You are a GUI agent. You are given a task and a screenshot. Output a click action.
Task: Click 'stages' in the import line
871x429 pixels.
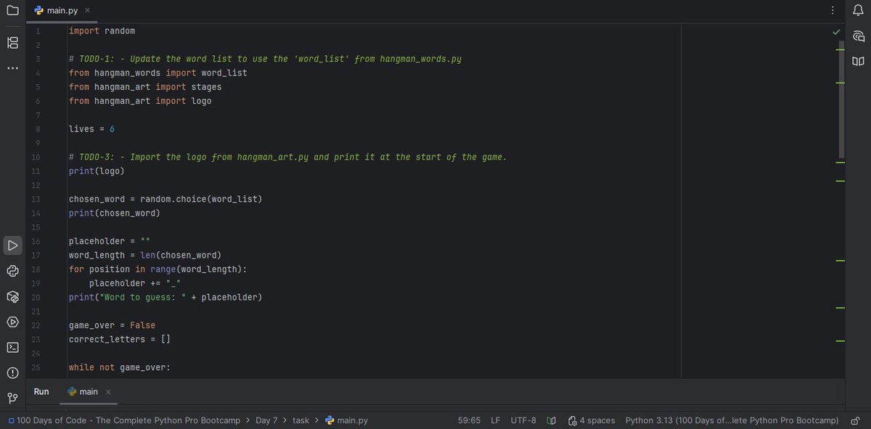click(206, 87)
